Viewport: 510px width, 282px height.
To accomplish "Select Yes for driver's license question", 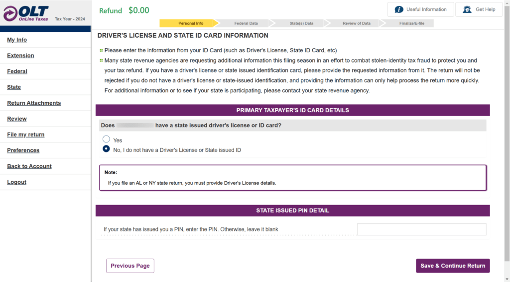I will coord(106,139).
